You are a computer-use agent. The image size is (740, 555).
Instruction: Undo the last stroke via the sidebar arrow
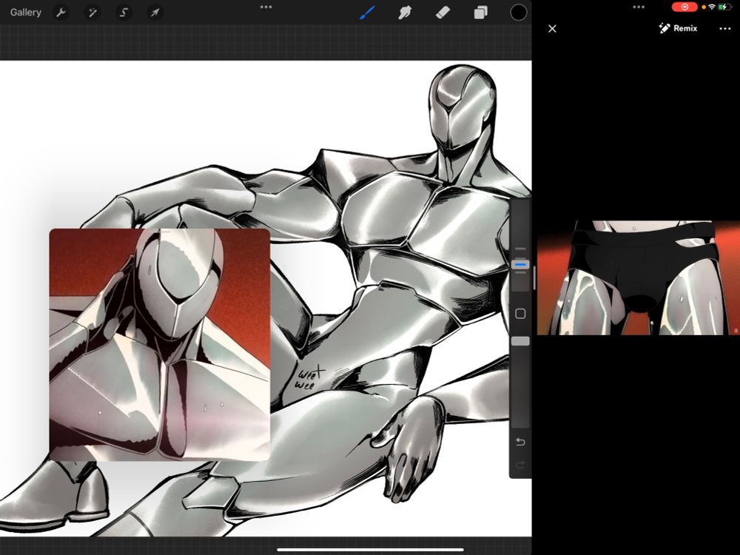point(520,442)
